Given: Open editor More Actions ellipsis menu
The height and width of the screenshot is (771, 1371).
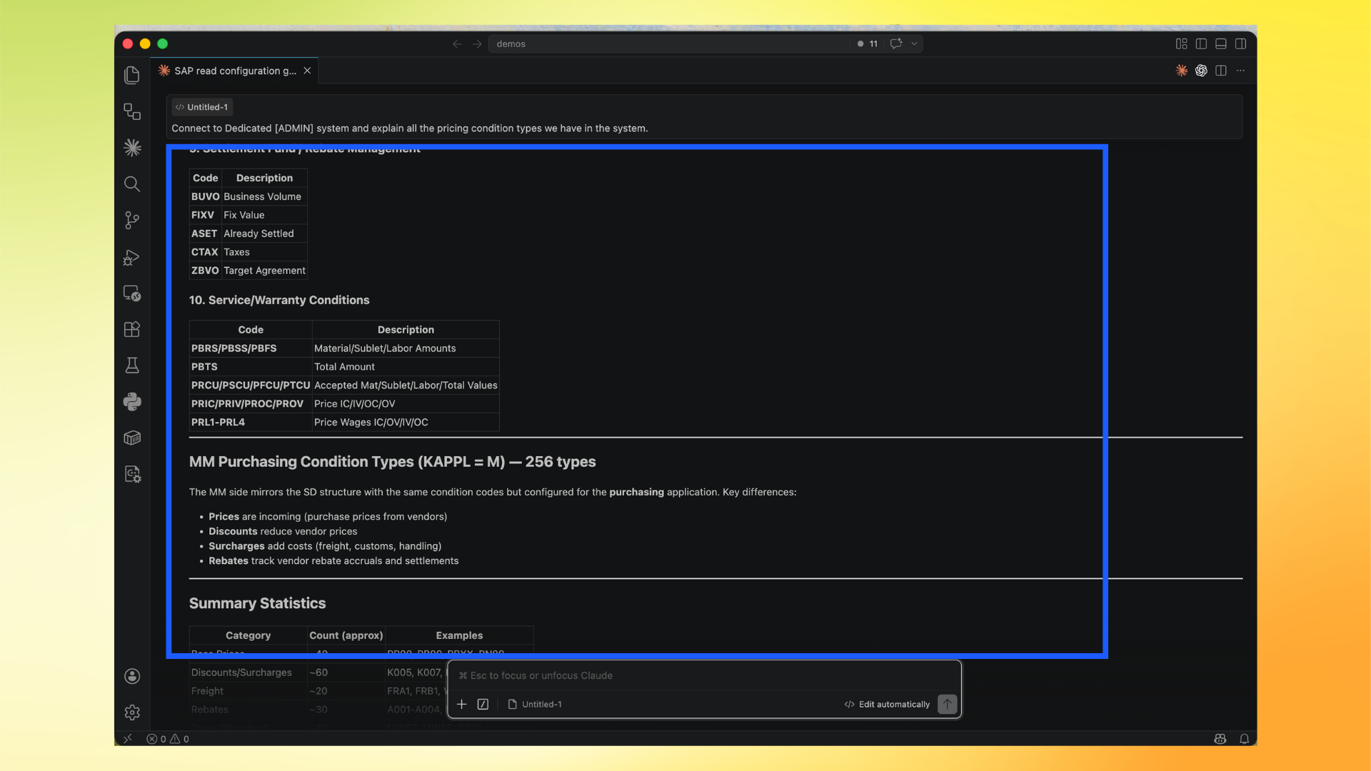Looking at the screenshot, I should 1241,71.
